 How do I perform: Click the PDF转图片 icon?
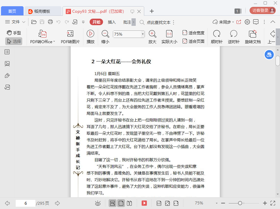pos(70,34)
